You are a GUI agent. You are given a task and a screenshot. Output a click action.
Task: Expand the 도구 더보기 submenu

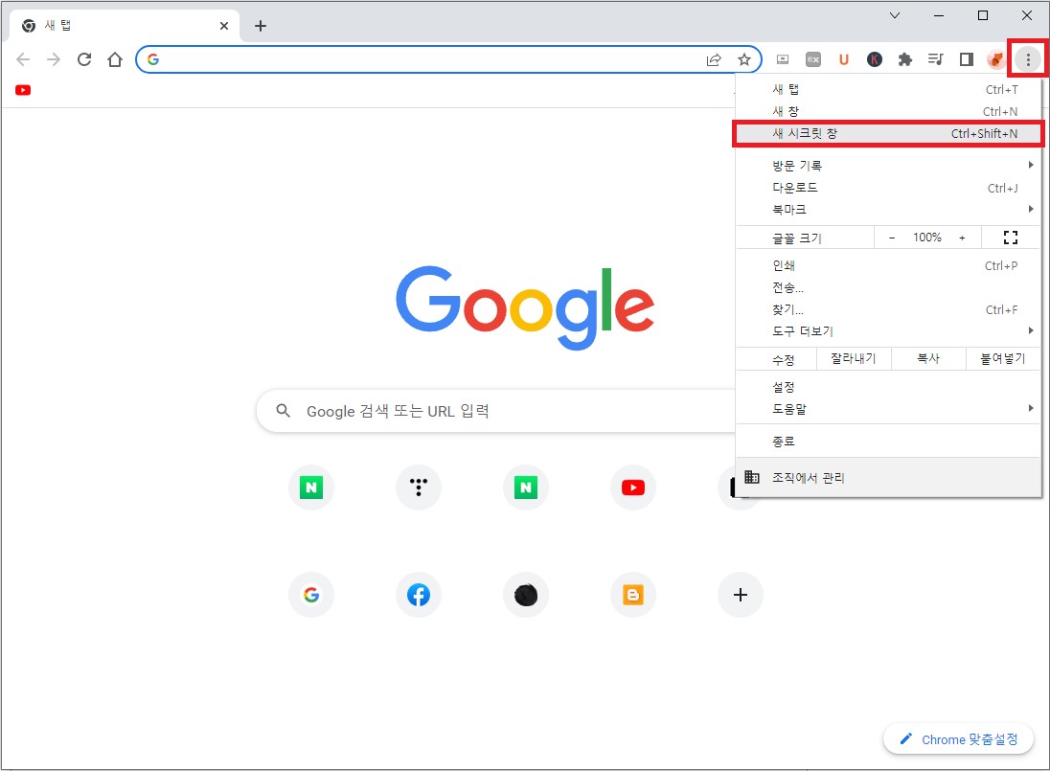coord(888,330)
